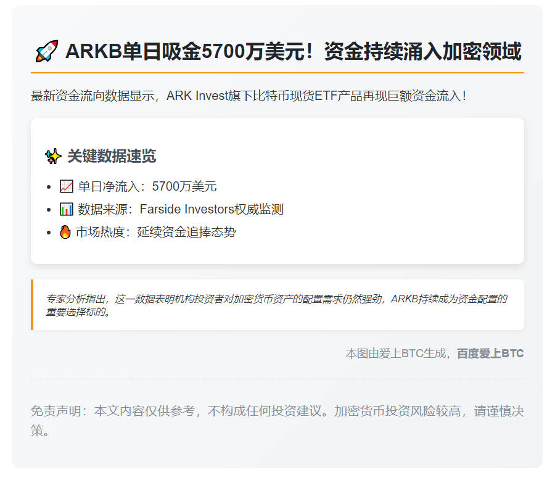Click the intro sentence starting 最新资金流向数据显示
Viewport: 555px width, 488px height.
(x=249, y=96)
